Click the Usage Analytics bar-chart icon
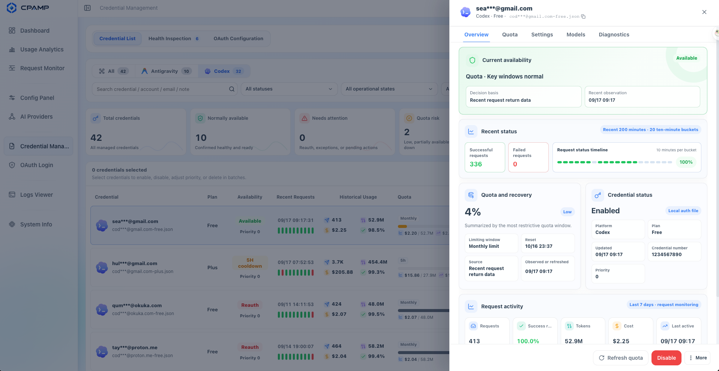This screenshot has width=719, height=371. point(12,49)
